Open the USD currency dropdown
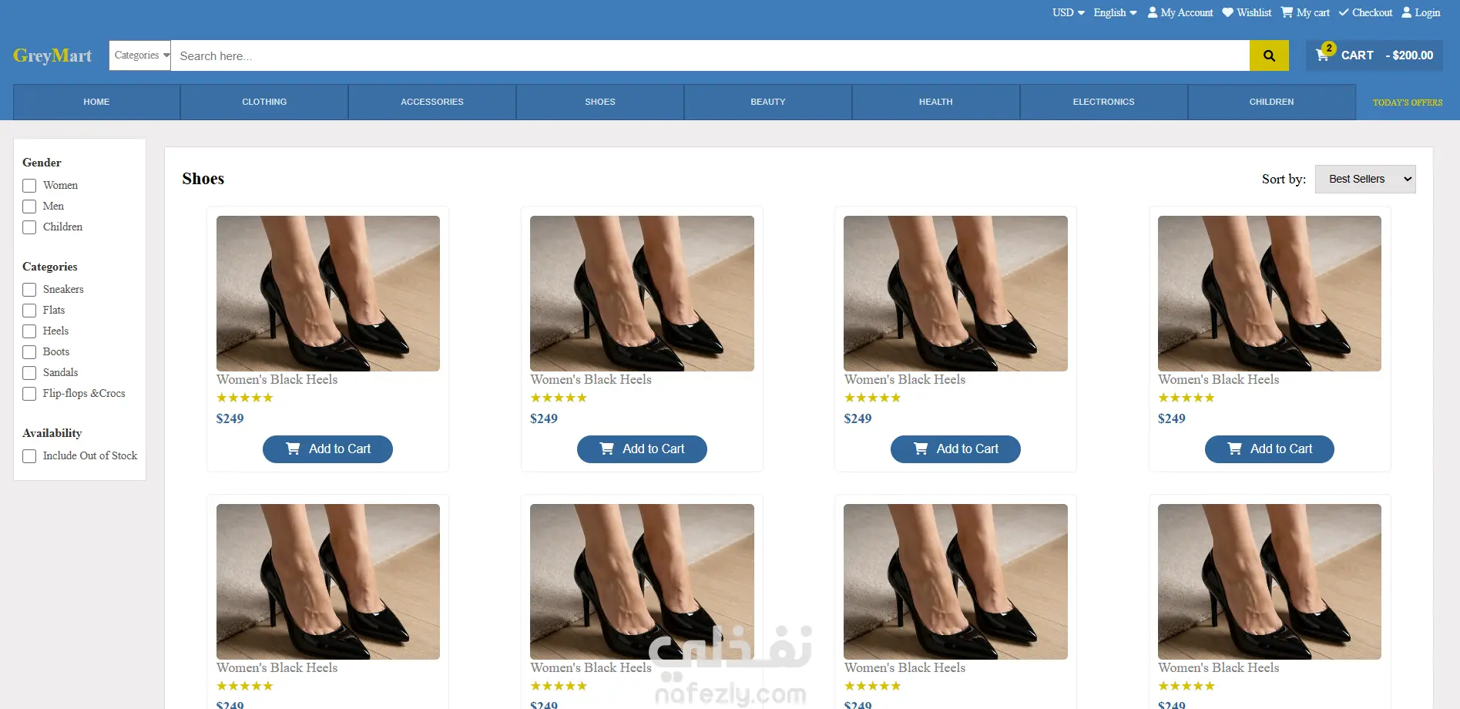The width and height of the screenshot is (1460, 709). (1068, 12)
